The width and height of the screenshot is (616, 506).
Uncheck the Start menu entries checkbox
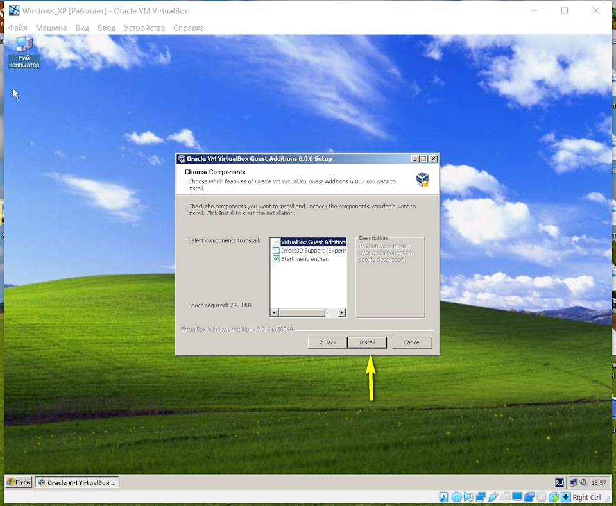click(x=276, y=259)
